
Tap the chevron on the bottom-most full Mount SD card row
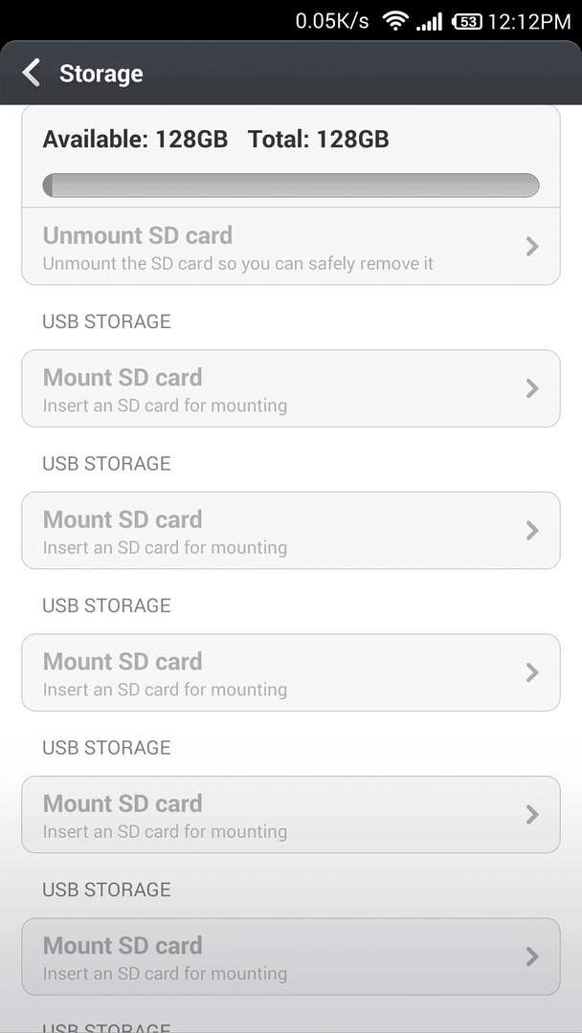pyautogui.click(x=532, y=956)
